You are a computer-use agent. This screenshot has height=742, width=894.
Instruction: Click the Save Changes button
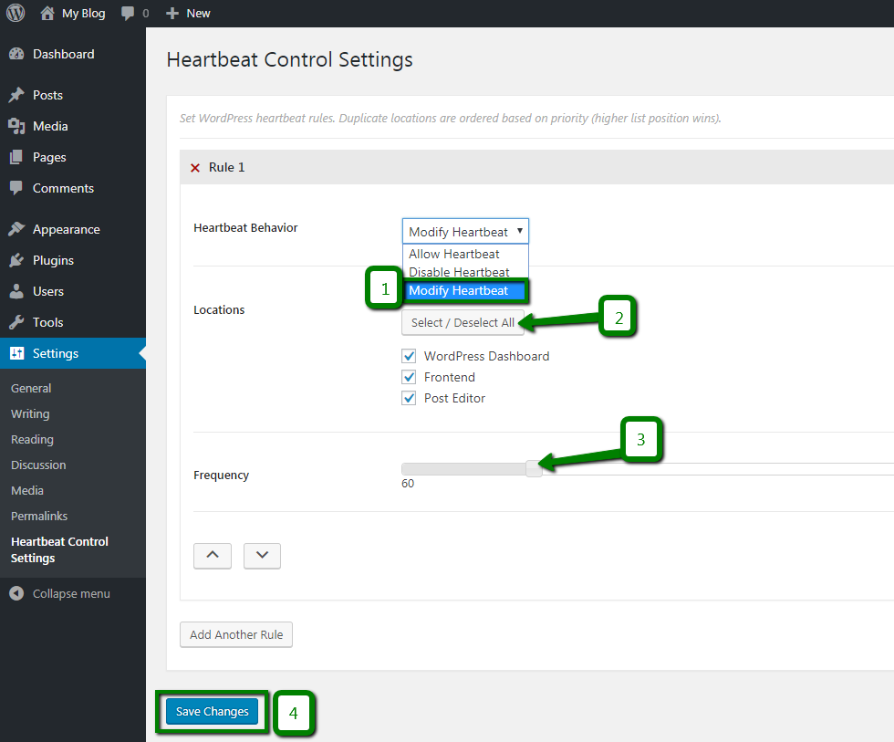[212, 711]
